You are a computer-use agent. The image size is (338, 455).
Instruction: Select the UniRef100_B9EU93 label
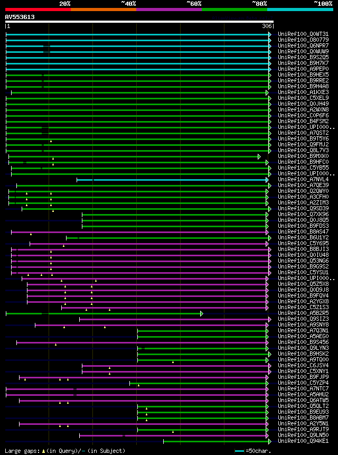point(303,412)
